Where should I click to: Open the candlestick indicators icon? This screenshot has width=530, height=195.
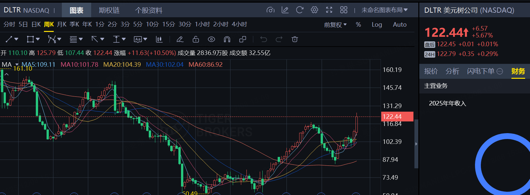(x=159, y=39)
